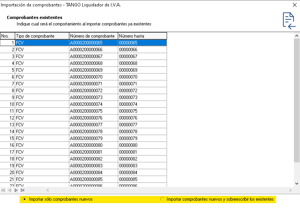This screenshot has height=209, width=300.
Task: Click the vertical scrollbar thumb
Action: pyautogui.click(x=297, y=101)
